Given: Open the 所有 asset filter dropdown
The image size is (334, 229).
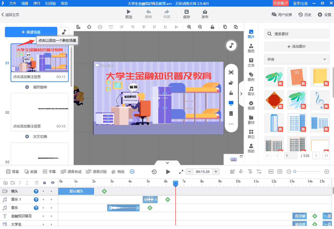Looking at the screenshot, I should coord(297,59).
